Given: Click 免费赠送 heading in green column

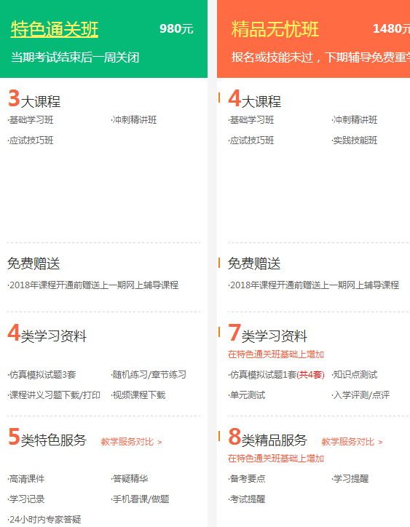Looking at the screenshot, I should tap(33, 263).
